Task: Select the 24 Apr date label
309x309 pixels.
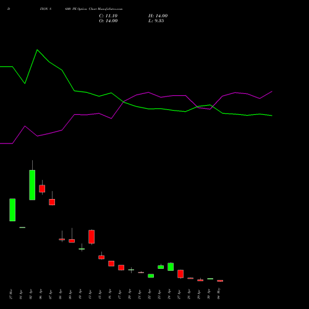Action: (x=169, y=294)
